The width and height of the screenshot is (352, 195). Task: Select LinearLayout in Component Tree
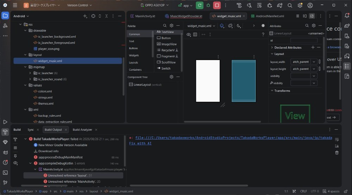pyautogui.click(x=145, y=85)
